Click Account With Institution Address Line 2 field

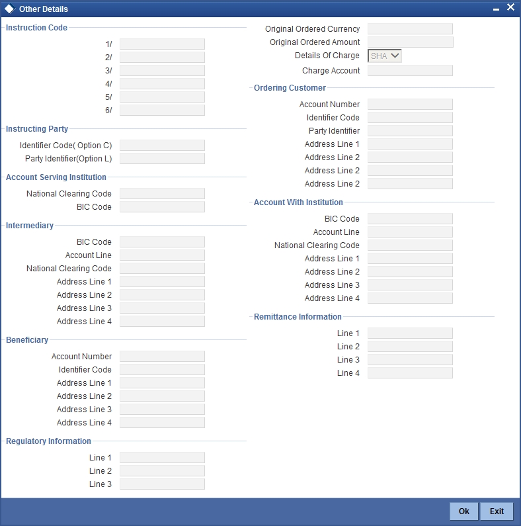click(x=410, y=272)
